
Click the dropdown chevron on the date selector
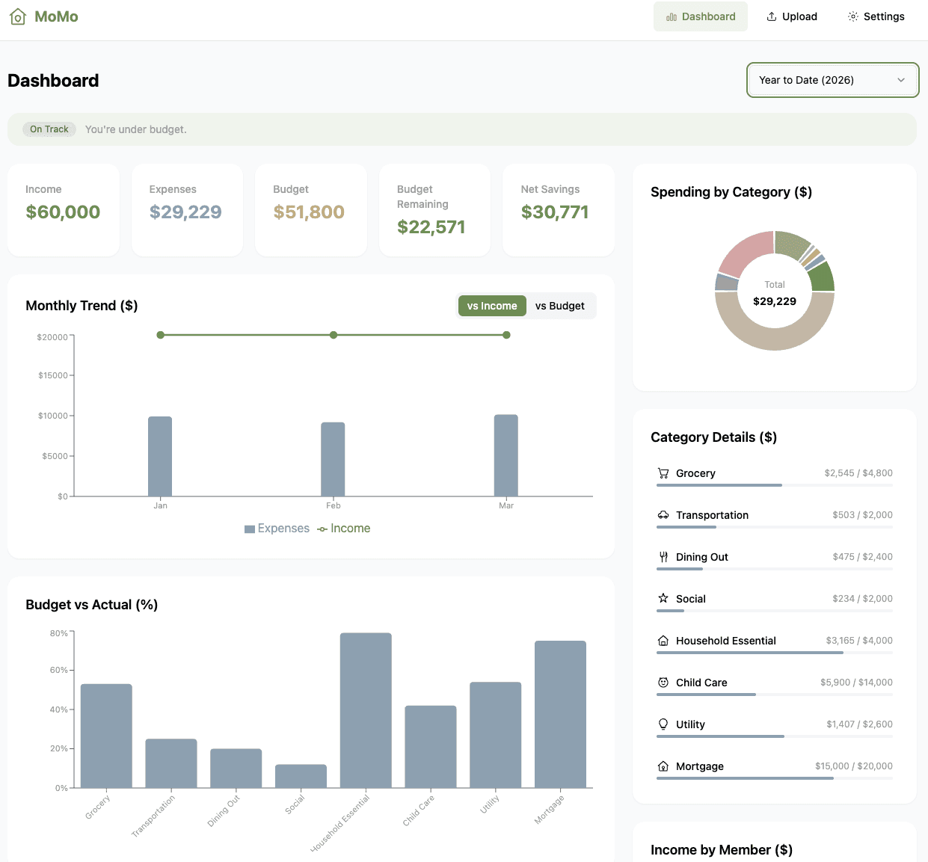pyautogui.click(x=900, y=80)
